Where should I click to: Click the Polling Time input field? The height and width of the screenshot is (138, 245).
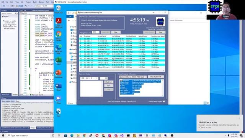[x=96, y=32]
